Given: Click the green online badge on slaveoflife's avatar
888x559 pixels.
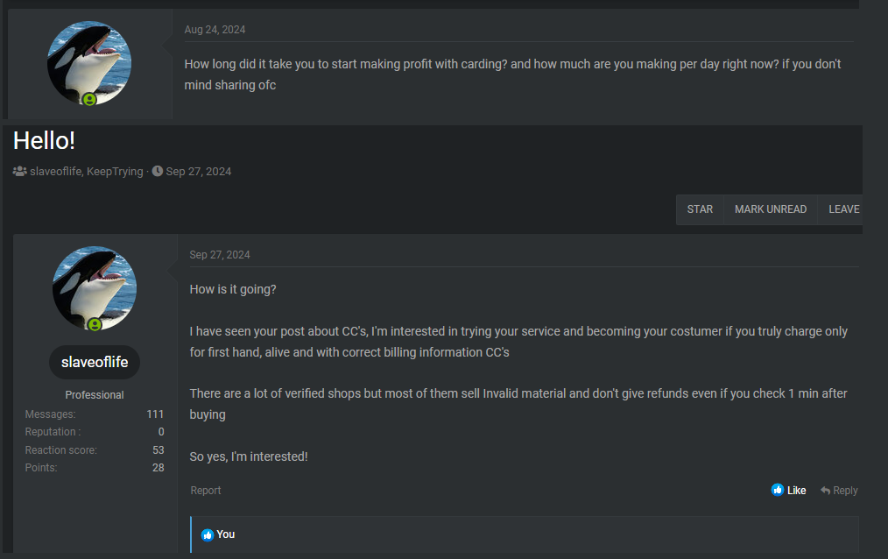Looking at the screenshot, I should click(x=95, y=324).
